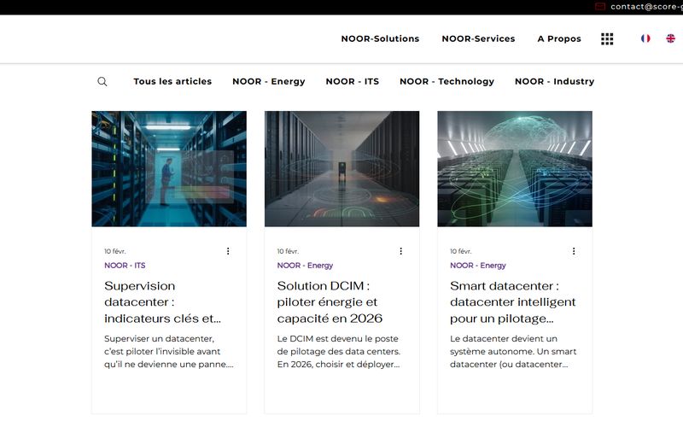
Task: Open more actions for Smart datacenter post
Action: point(574,251)
